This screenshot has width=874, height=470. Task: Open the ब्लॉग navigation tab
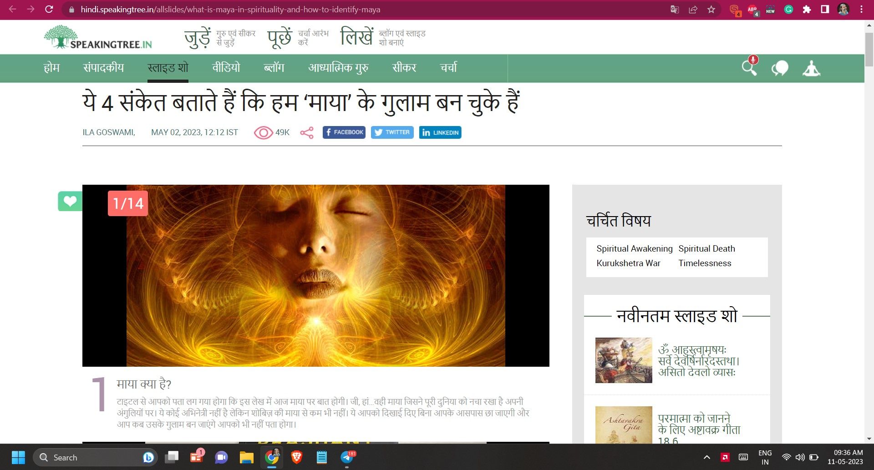pyautogui.click(x=274, y=68)
